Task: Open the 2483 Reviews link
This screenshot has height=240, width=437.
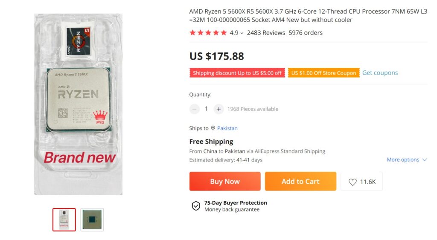Action: 266,33
